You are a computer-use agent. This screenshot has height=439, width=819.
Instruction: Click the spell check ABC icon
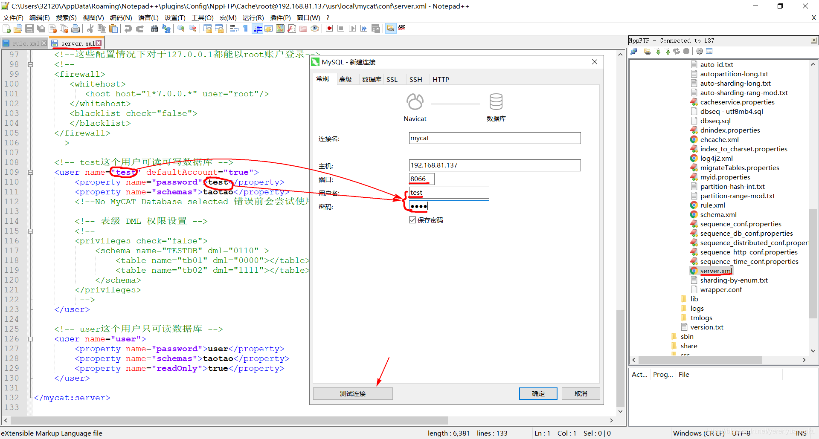pos(402,28)
